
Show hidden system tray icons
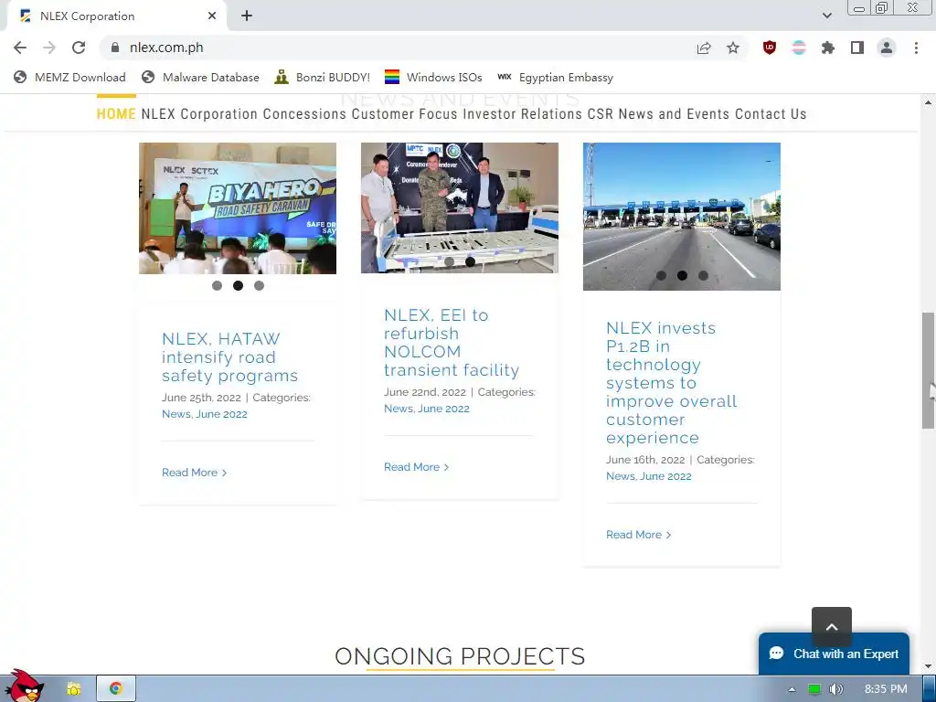(x=792, y=689)
